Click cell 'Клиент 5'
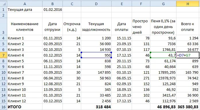Viewport: 200px width, 110px height. tap(25, 61)
